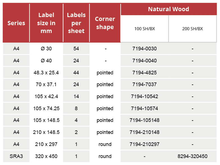Click the 54 labels per sheet cell
This screenshot has height=165, width=220.
76,49
